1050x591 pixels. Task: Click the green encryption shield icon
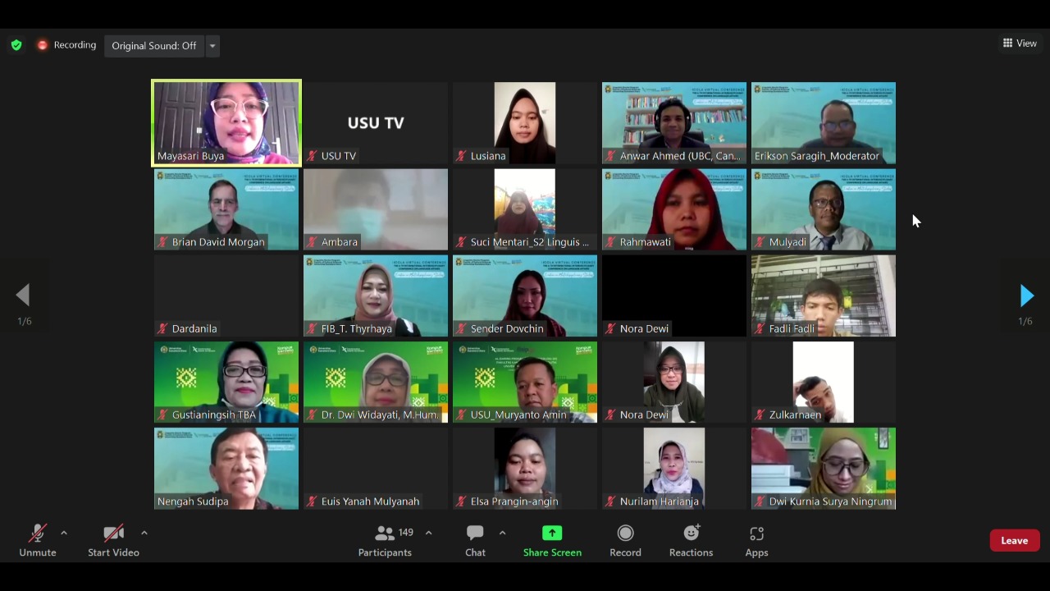coord(16,46)
